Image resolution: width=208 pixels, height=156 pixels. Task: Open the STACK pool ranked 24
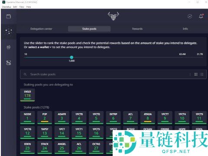(x=45, y=147)
